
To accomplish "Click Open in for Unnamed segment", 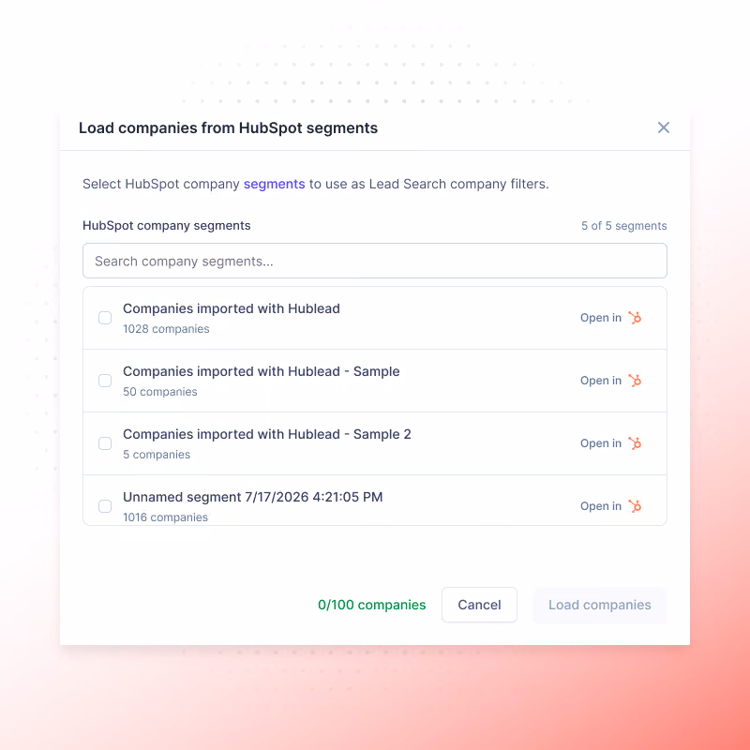I will (601, 506).
